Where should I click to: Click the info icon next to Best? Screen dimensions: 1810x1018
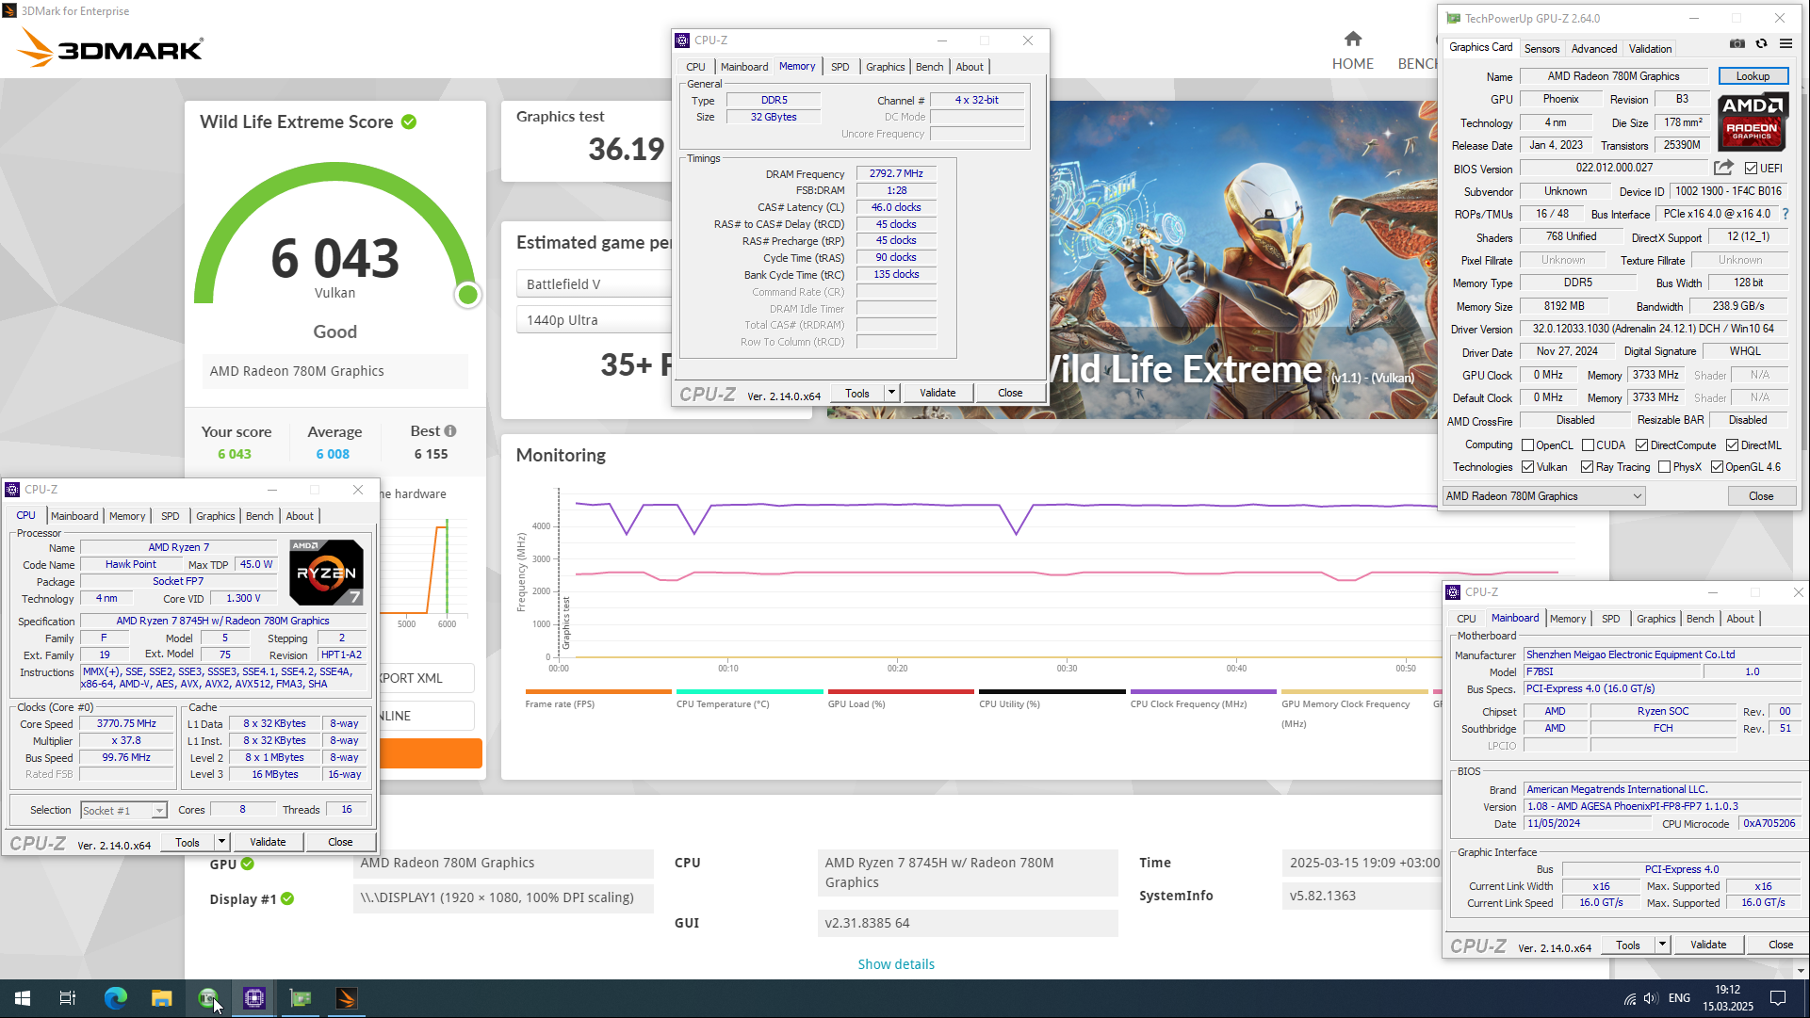(450, 431)
